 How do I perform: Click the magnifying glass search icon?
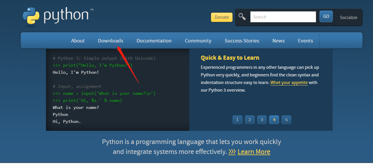[242, 17]
